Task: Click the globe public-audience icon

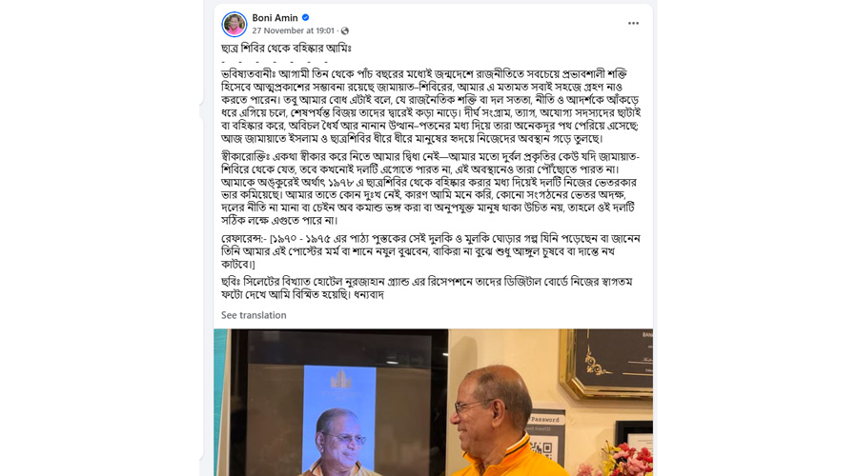Action: pos(345,30)
